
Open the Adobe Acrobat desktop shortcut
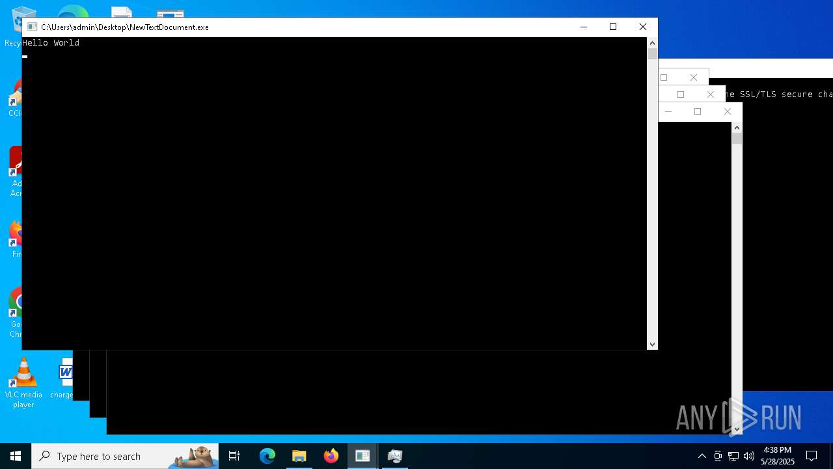[x=14, y=172]
